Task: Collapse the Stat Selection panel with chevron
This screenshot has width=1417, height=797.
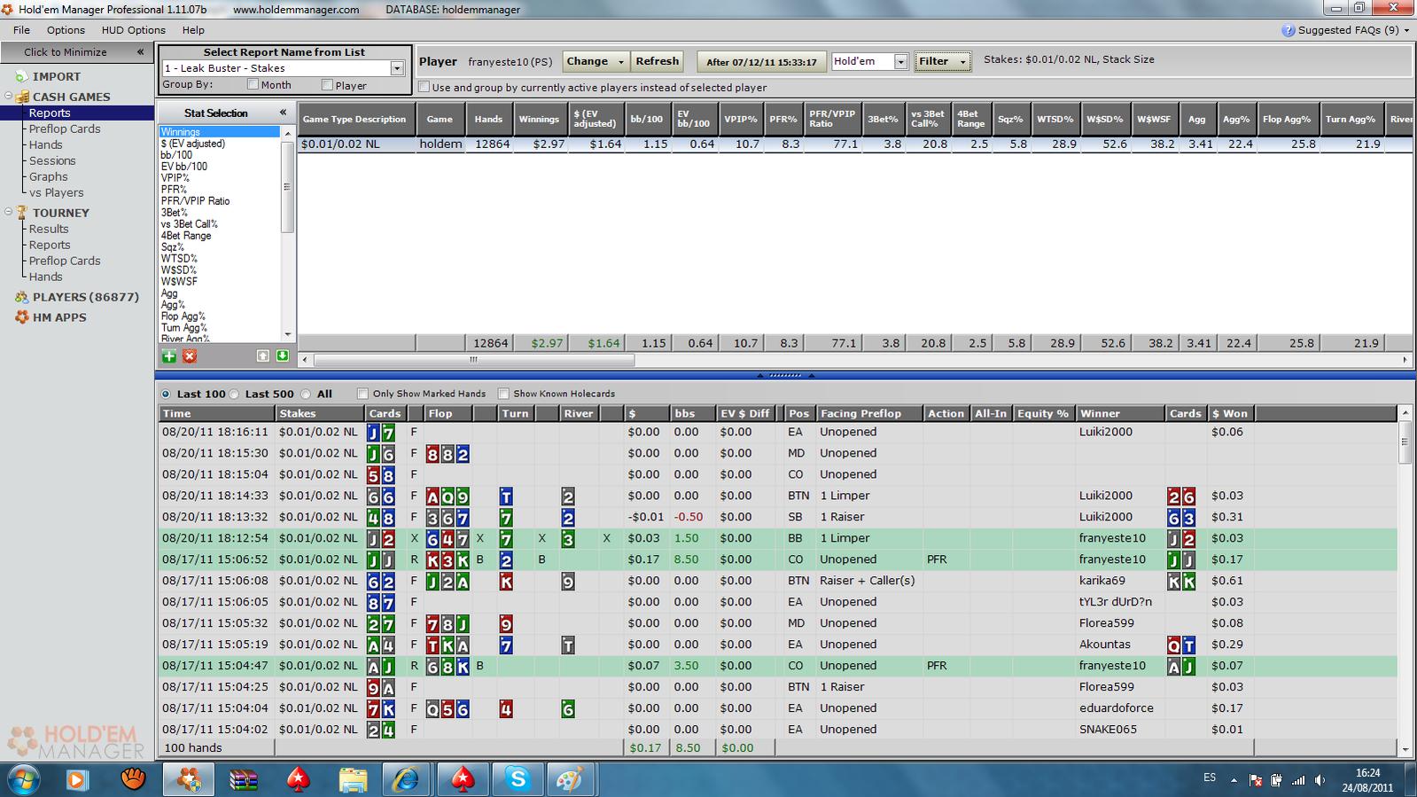Action: [283, 113]
